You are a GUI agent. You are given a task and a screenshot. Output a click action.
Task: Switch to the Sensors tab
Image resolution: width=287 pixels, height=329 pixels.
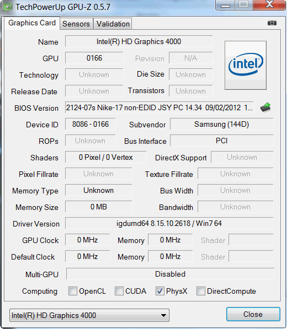coord(76,24)
